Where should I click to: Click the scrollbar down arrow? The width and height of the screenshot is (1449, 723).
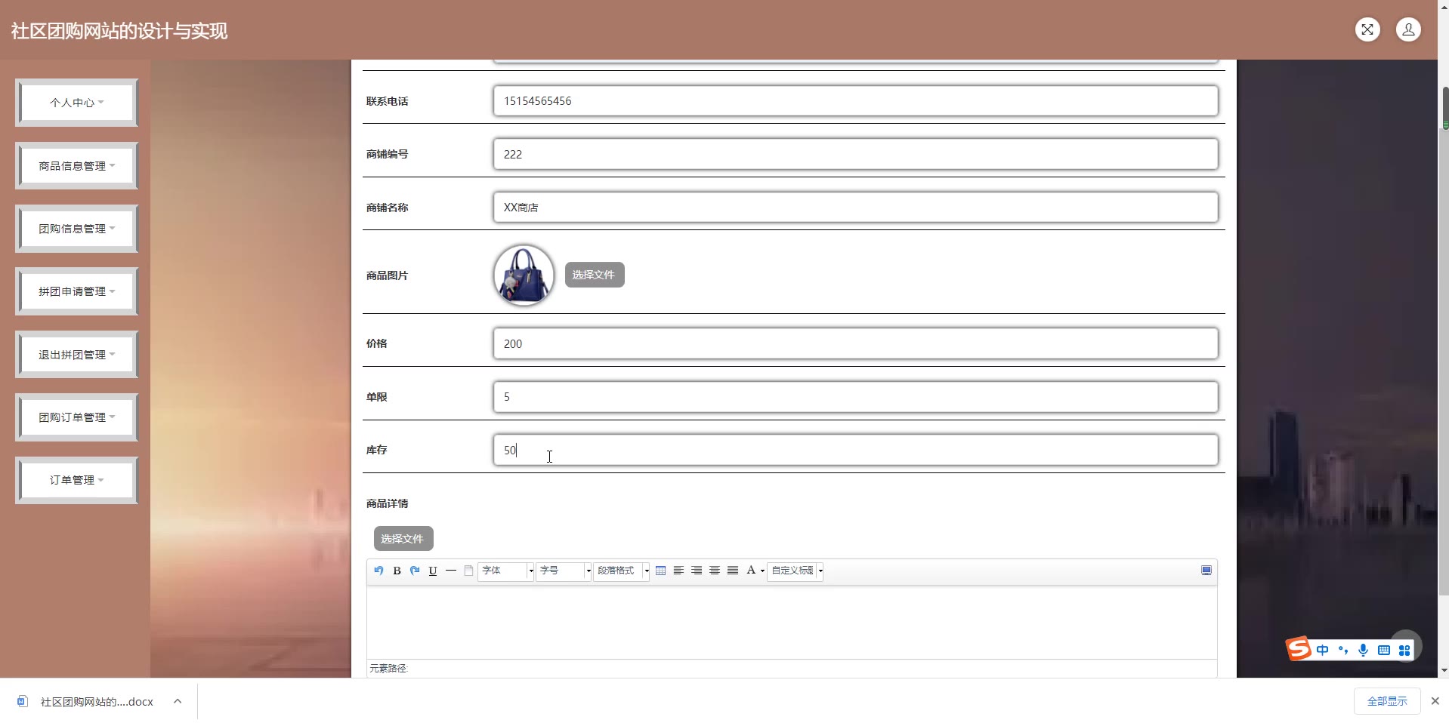[1444, 670]
